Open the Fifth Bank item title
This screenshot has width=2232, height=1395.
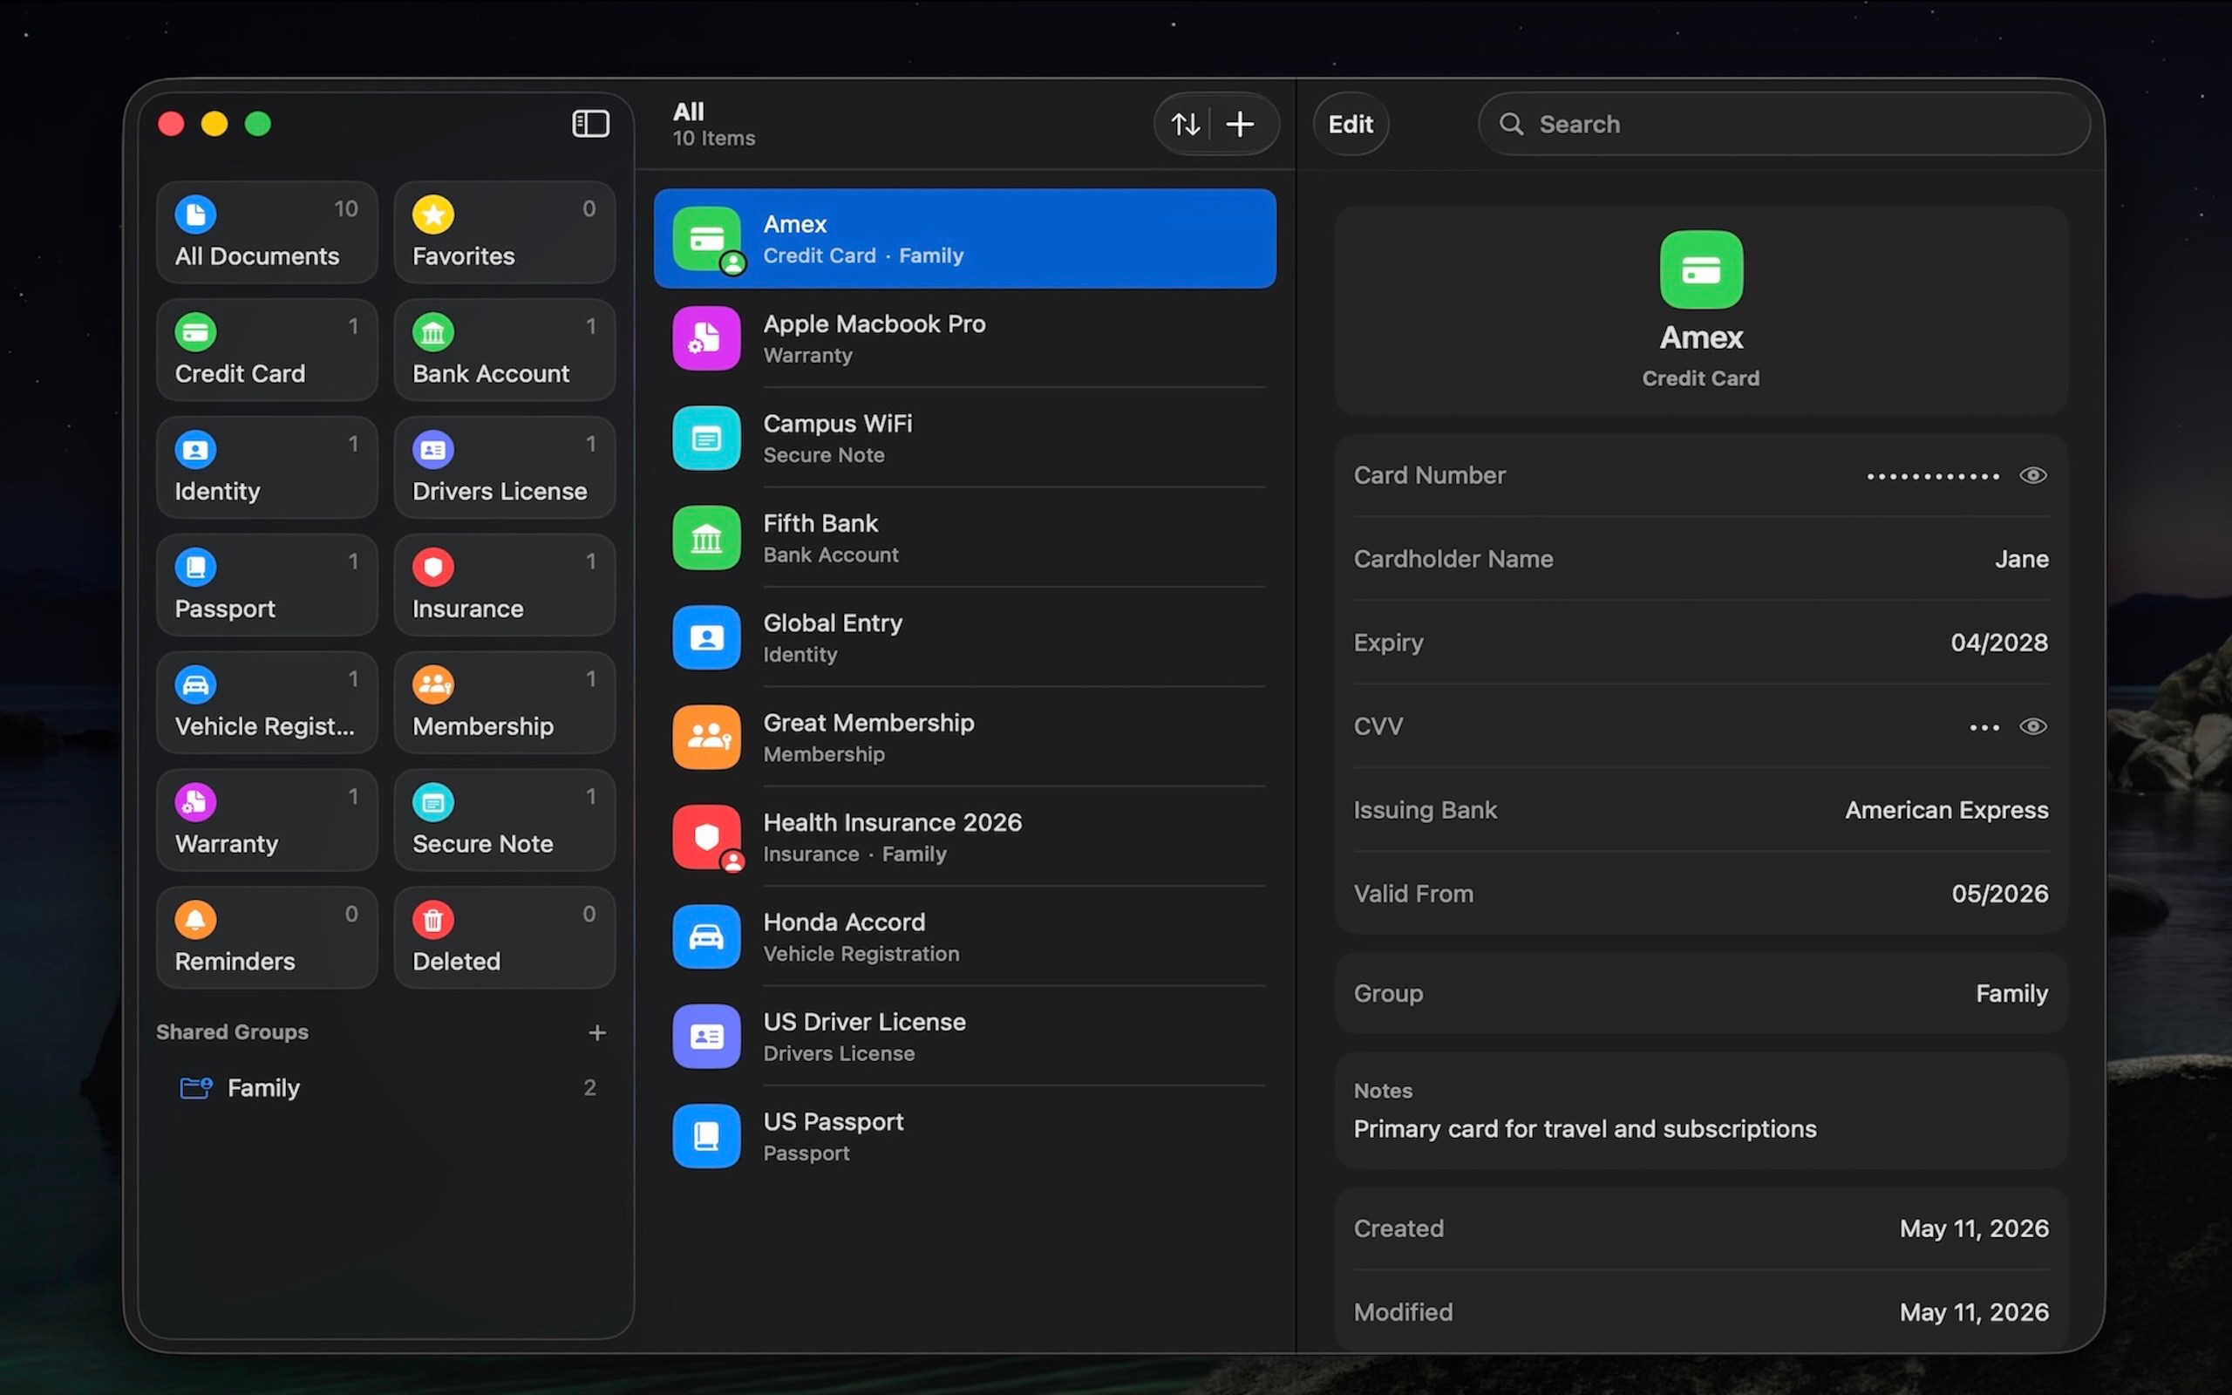click(820, 523)
